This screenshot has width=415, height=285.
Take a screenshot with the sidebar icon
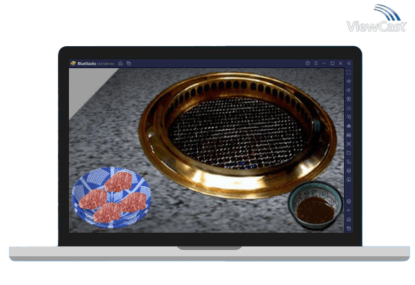point(349,144)
